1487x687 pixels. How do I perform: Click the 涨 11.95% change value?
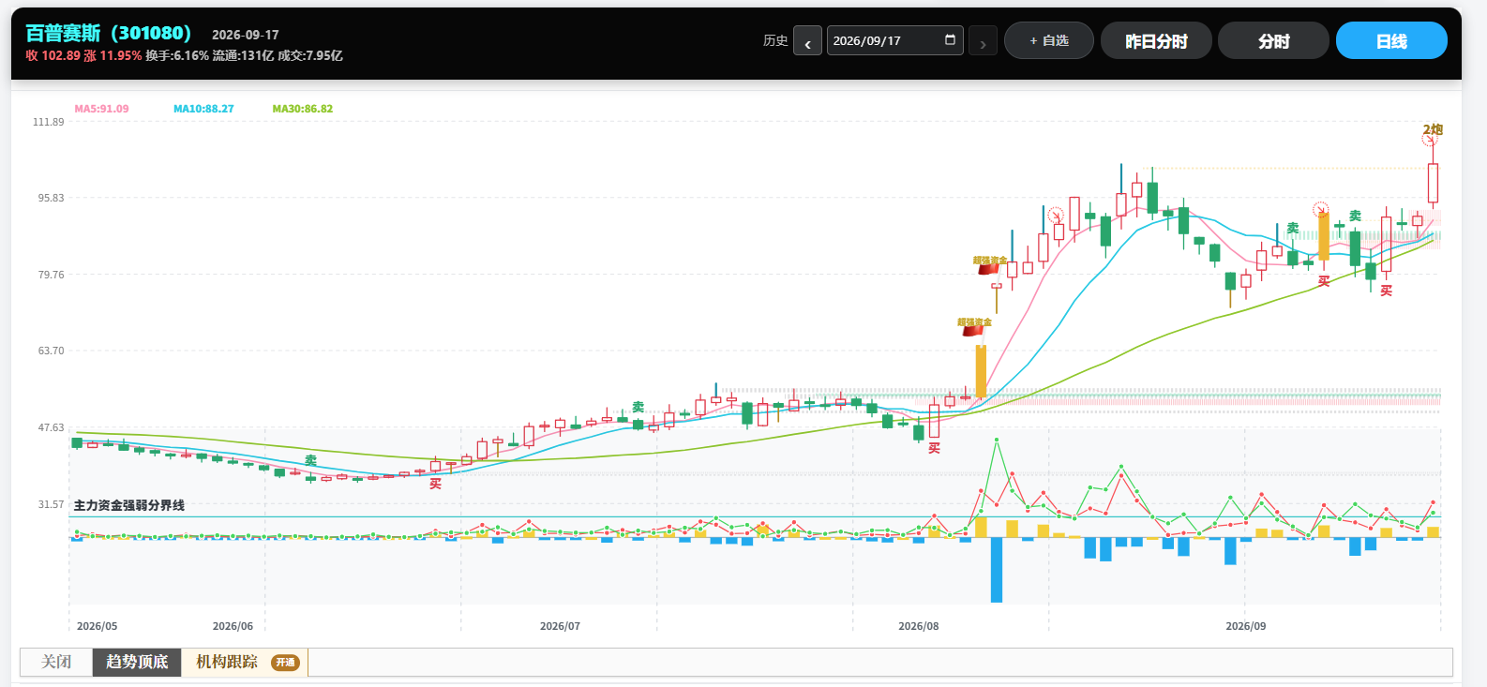pyautogui.click(x=113, y=56)
